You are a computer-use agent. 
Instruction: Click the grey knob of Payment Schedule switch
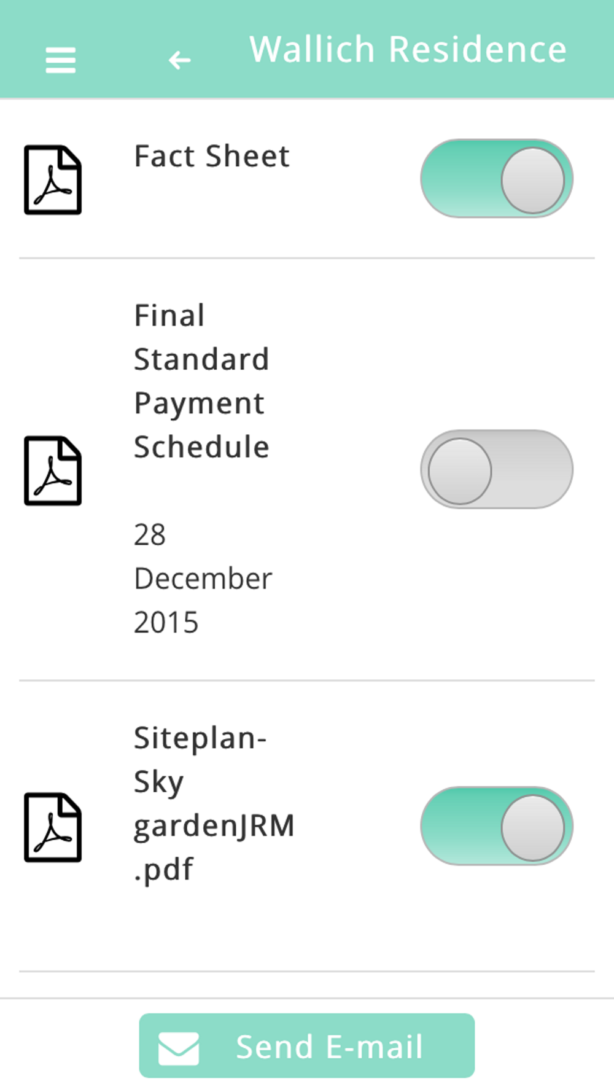(x=460, y=471)
